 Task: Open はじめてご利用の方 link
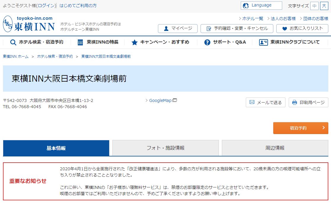[78, 6]
